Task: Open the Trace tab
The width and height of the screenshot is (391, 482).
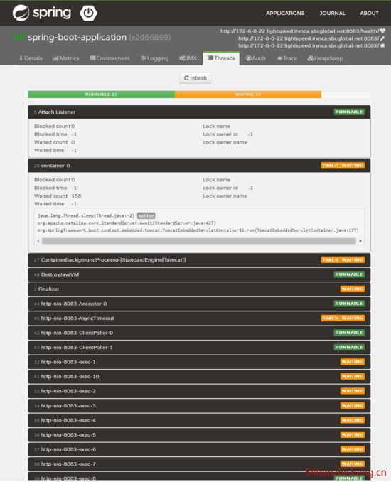Action: click(x=286, y=58)
